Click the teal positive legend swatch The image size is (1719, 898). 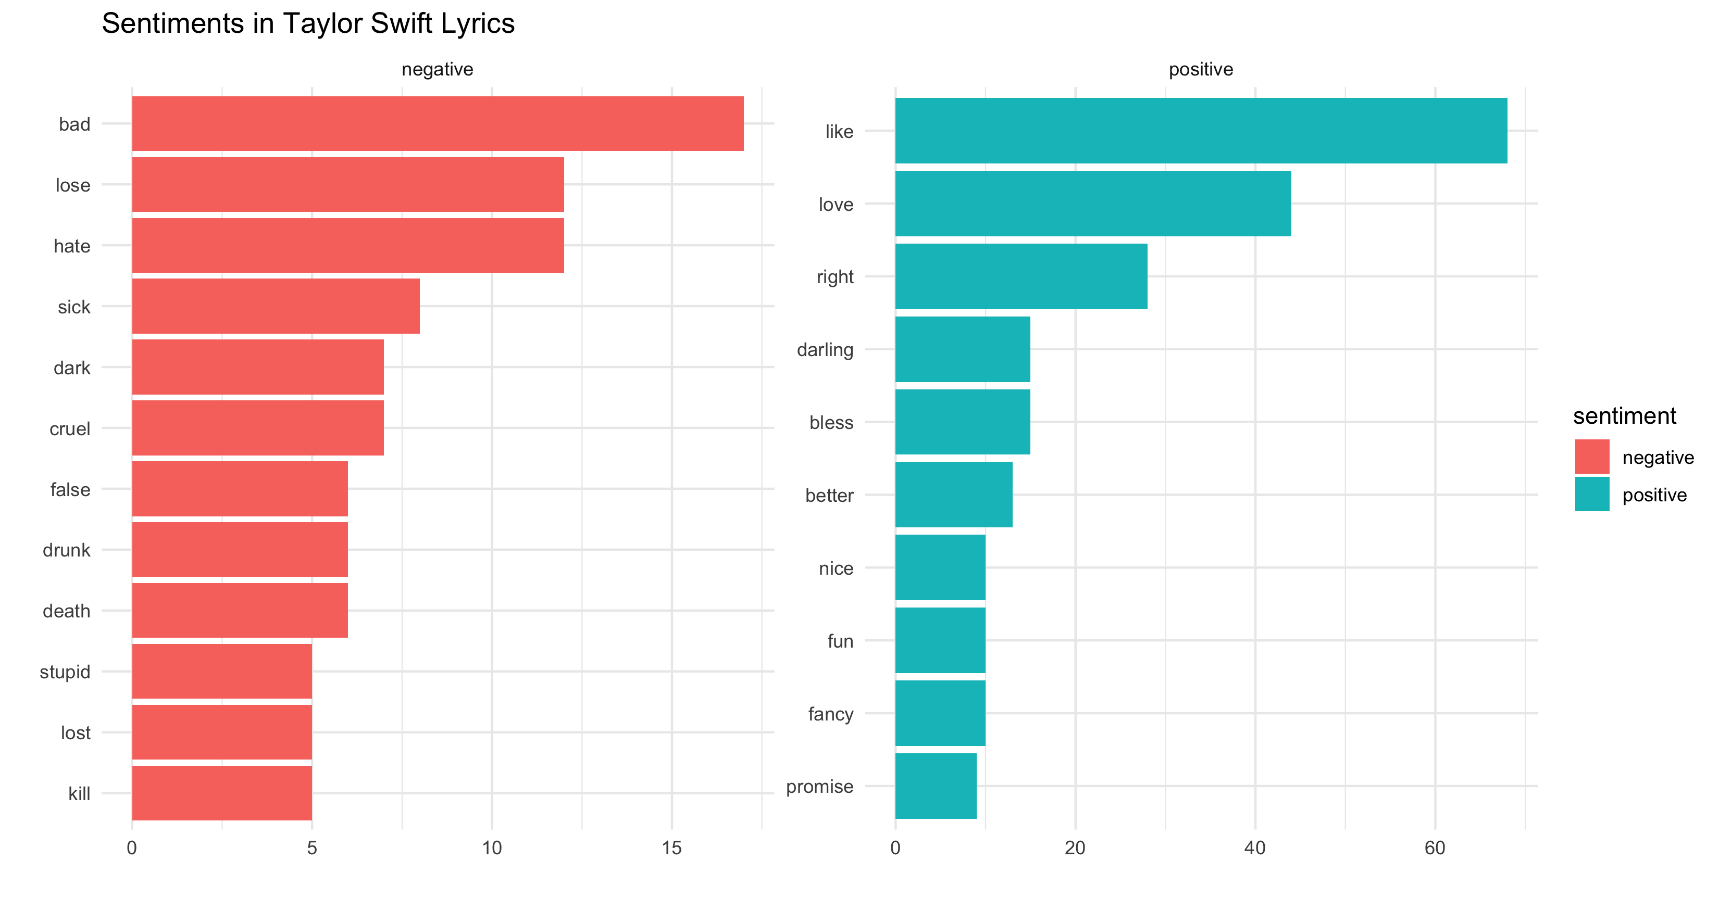click(1591, 494)
